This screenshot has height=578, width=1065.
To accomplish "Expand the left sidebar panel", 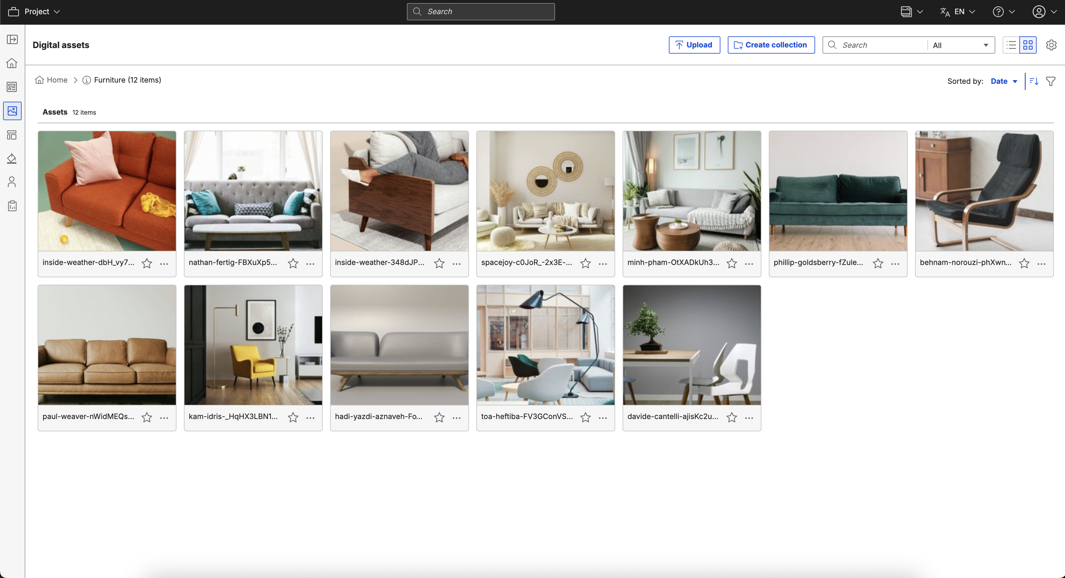I will [12, 40].
